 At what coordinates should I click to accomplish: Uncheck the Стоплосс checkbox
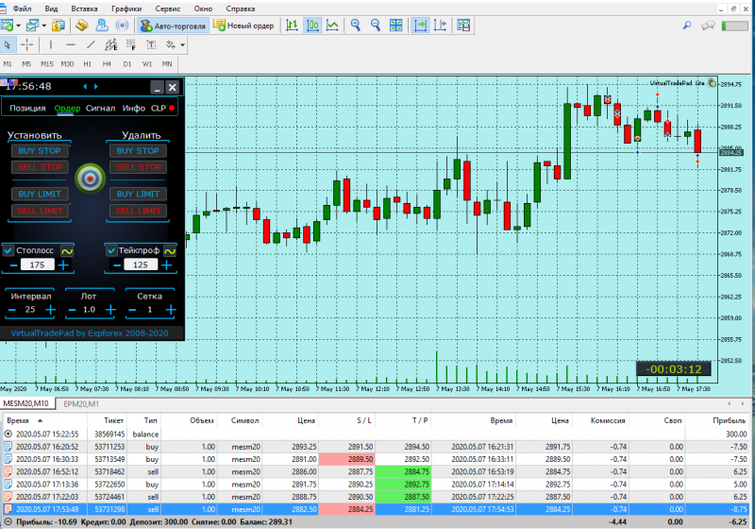tap(8, 250)
